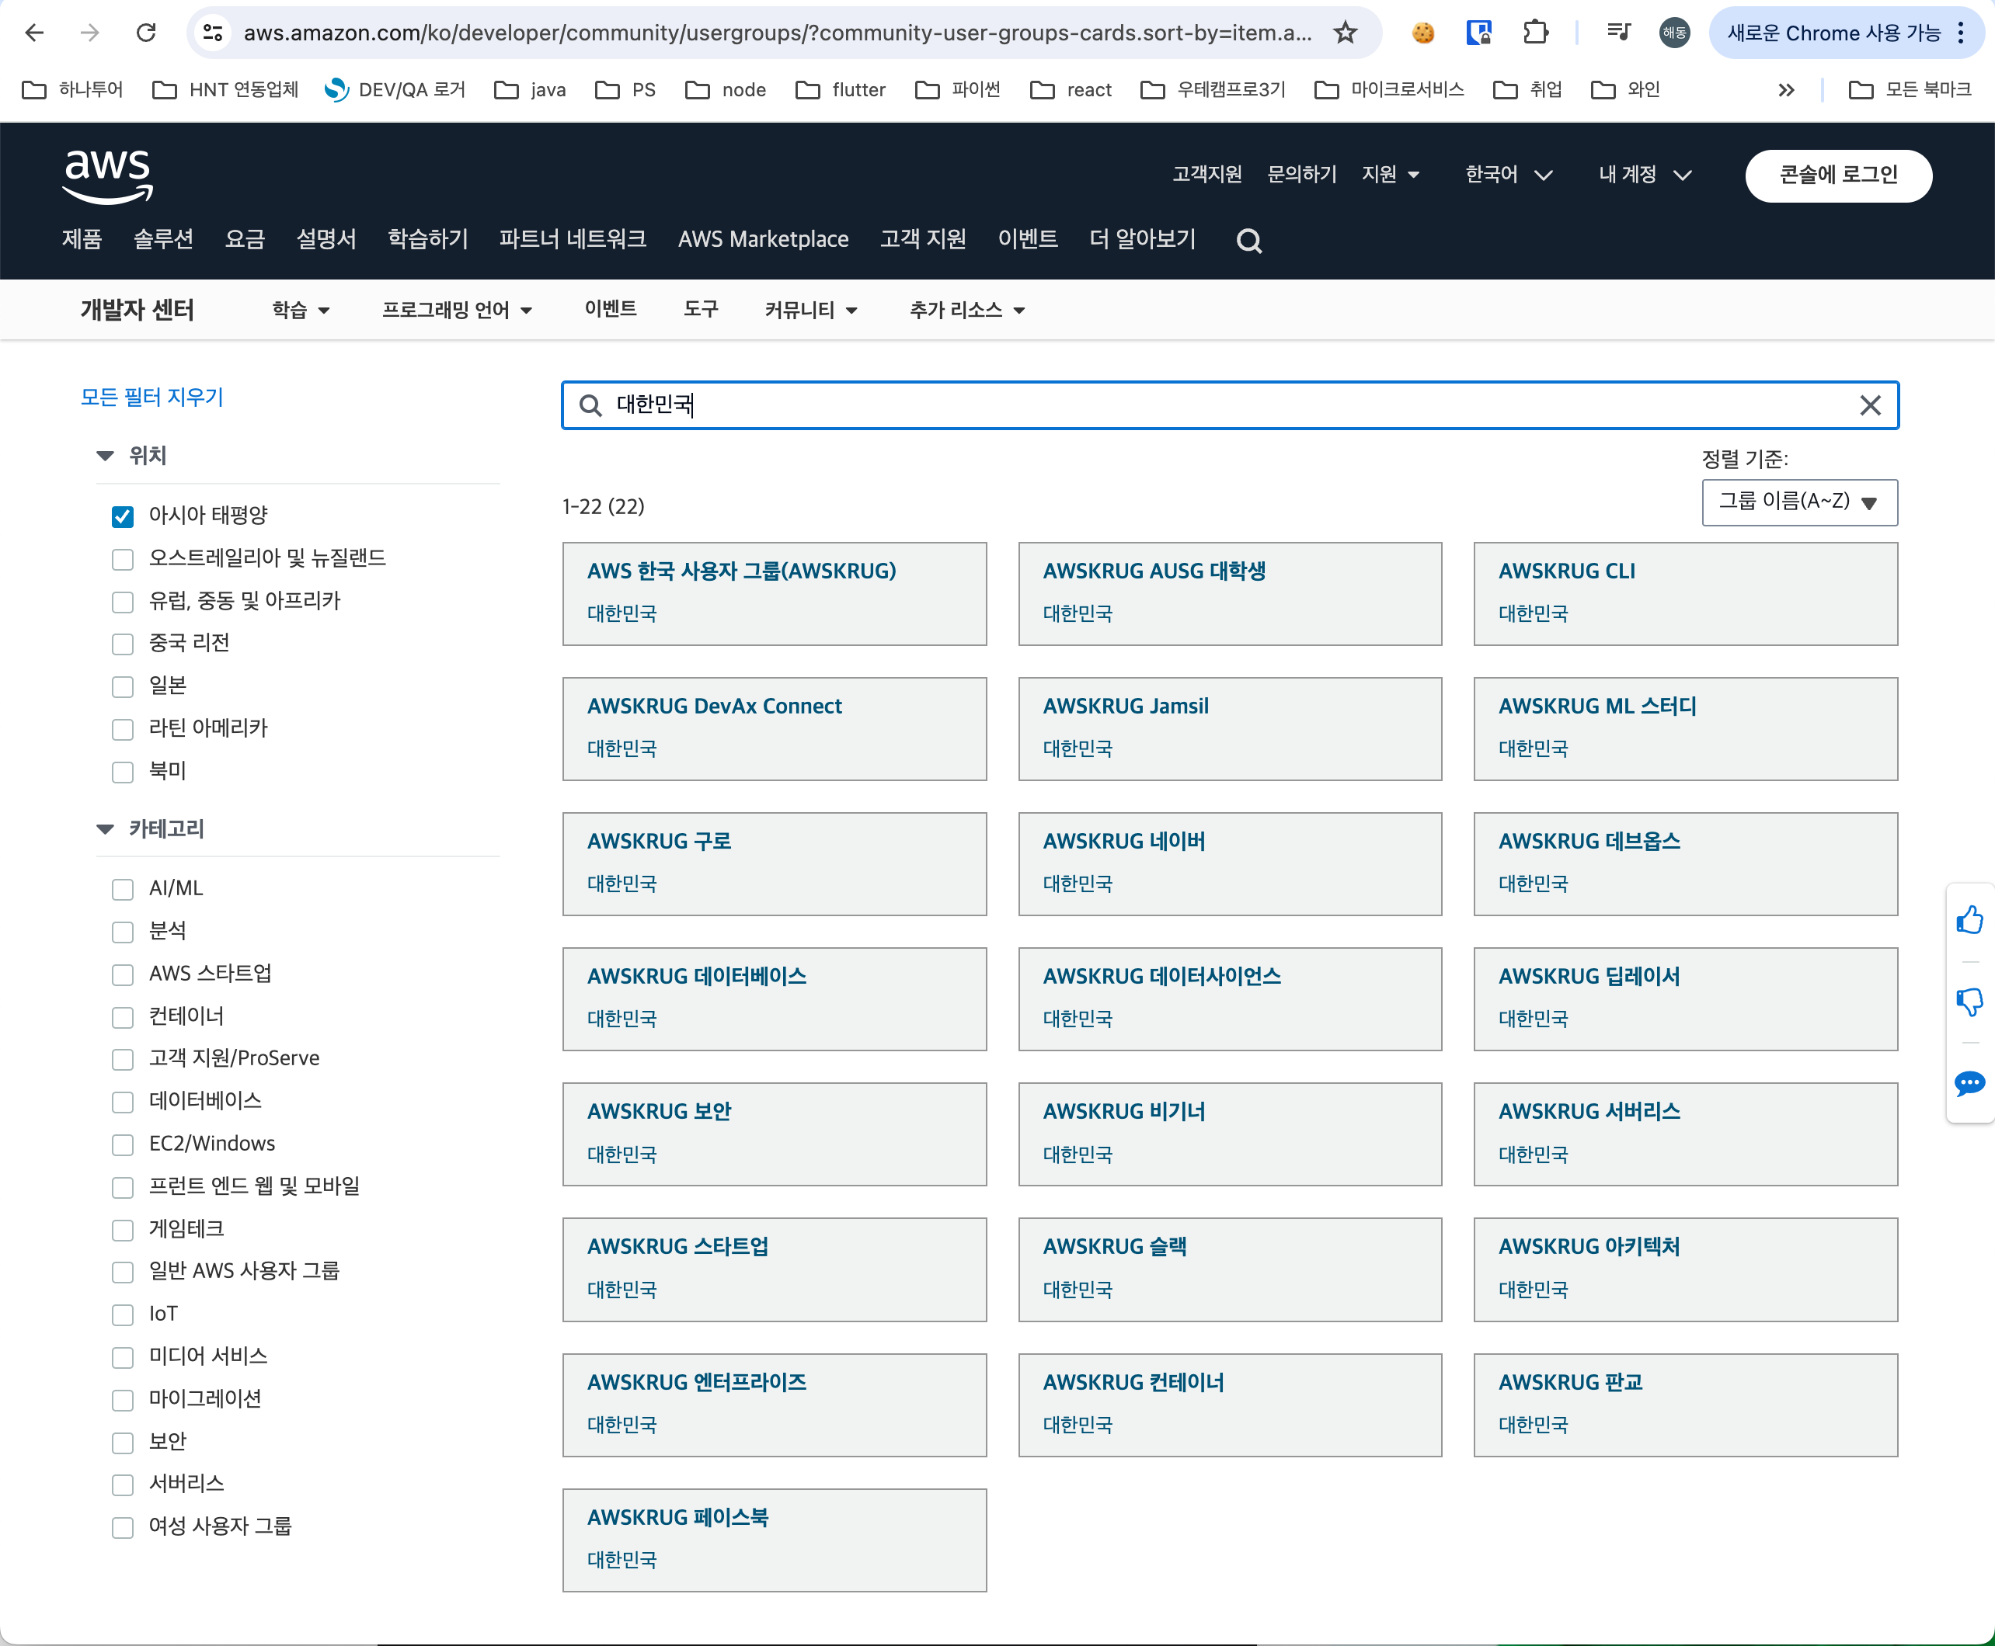
Task: Open the 이벤트 item in 개발자 센터 bar
Action: tap(610, 309)
